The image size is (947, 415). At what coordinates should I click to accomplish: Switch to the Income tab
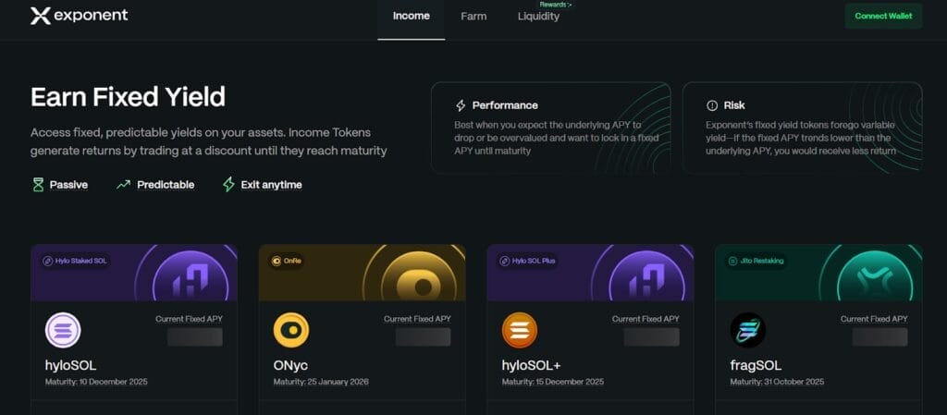point(412,17)
